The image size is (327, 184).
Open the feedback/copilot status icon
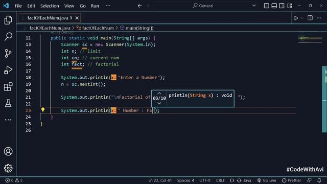click(309, 180)
